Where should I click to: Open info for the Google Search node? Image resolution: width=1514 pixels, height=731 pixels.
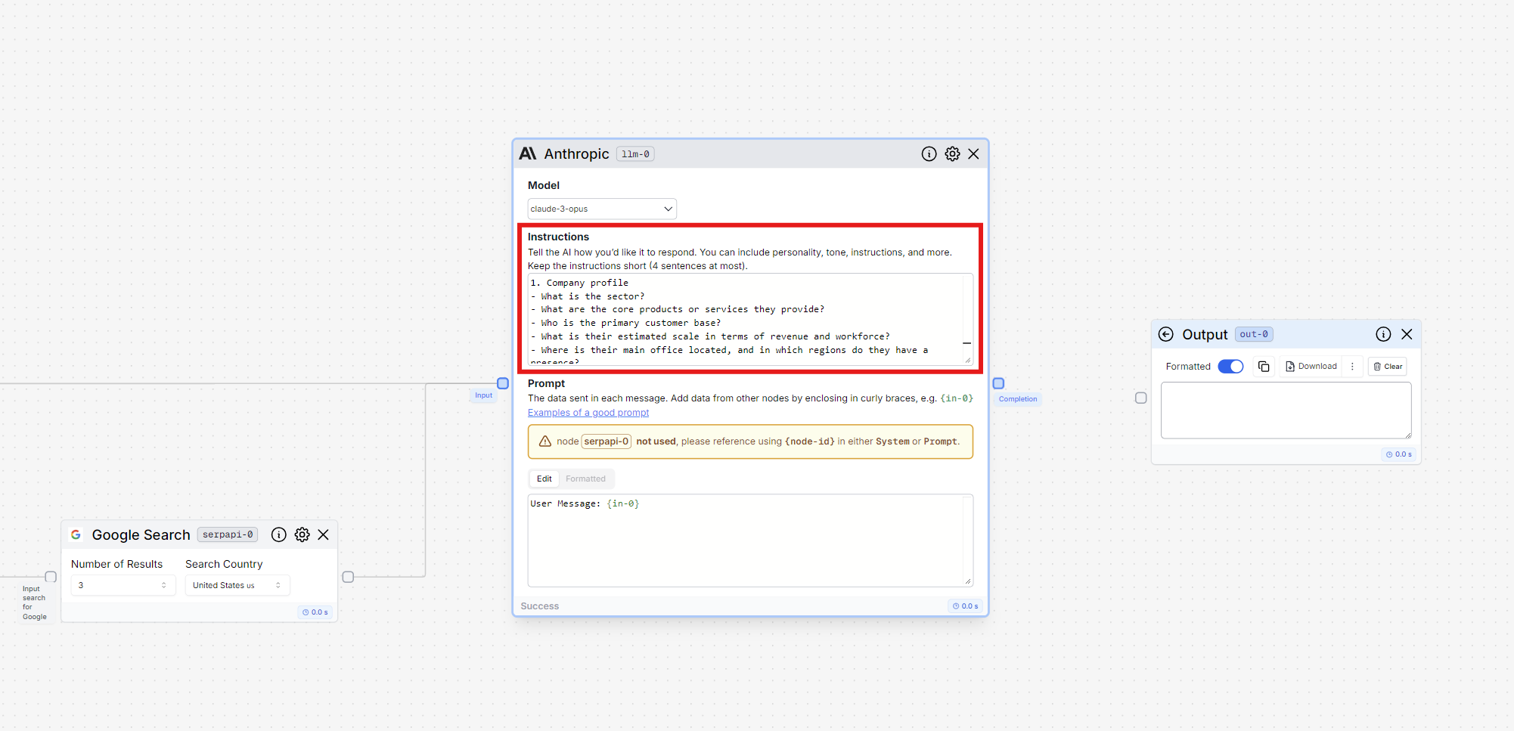click(x=279, y=534)
